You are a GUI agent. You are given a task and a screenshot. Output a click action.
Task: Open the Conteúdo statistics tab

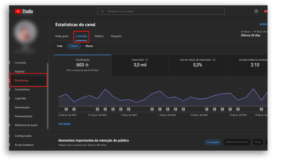81,36
